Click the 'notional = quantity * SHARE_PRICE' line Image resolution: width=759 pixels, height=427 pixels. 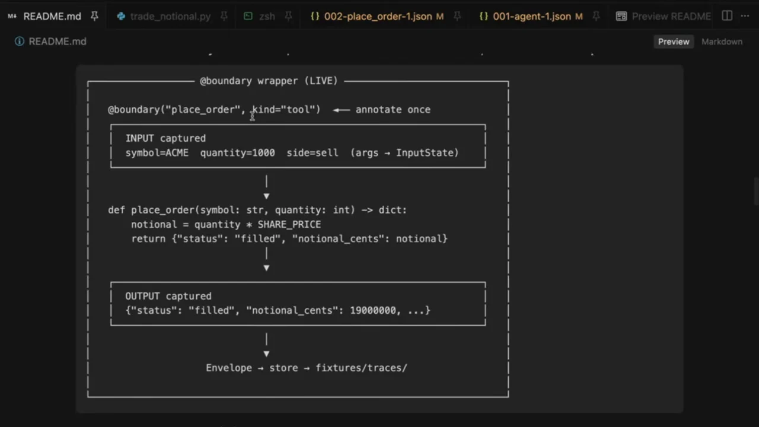(226, 224)
